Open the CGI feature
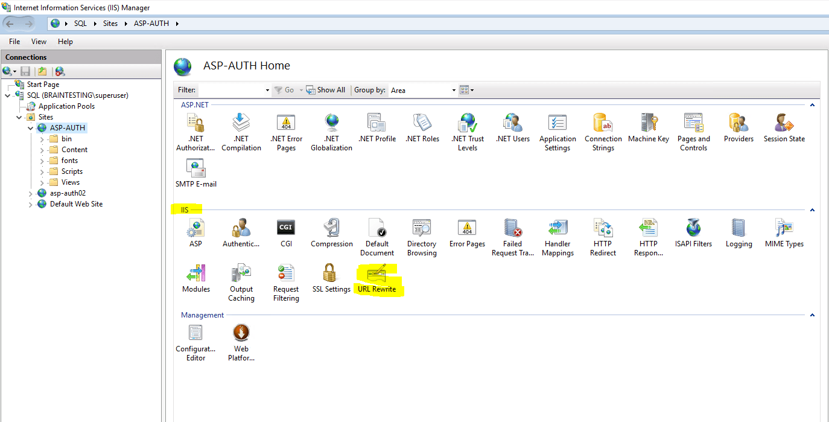This screenshot has height=422, width=829. coord(286,233)
